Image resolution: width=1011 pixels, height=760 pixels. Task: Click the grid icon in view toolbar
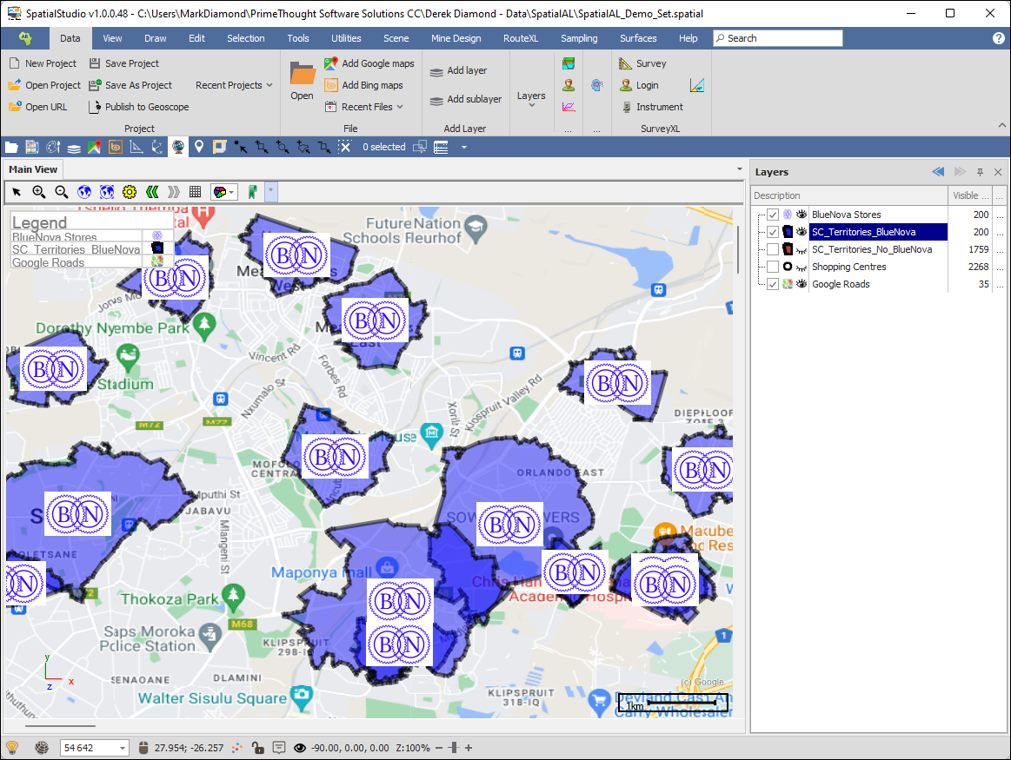196,192
